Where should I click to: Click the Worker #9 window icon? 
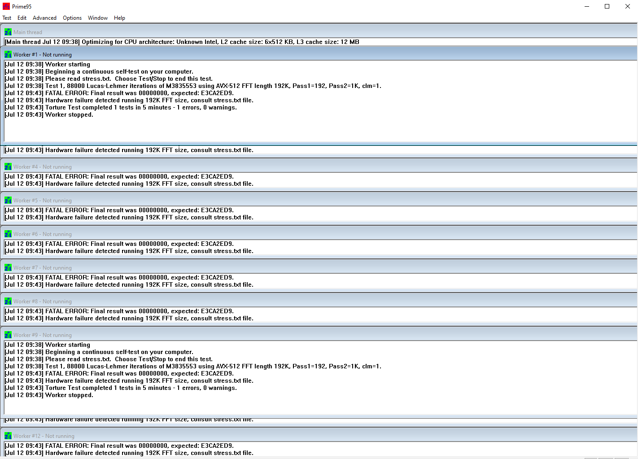(x=8, y=335)
